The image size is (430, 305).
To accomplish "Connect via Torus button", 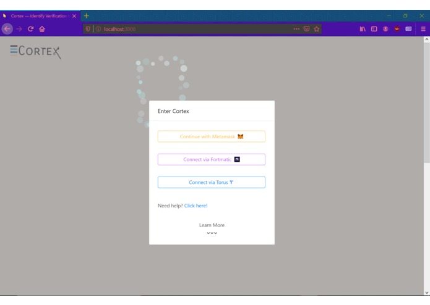I will (212, 183).
